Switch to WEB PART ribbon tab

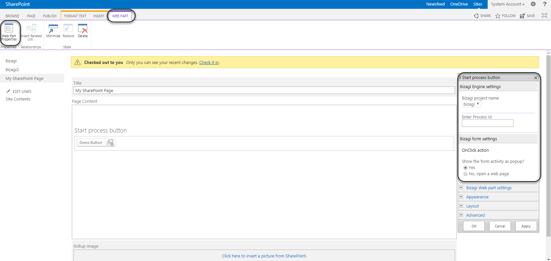120,16
